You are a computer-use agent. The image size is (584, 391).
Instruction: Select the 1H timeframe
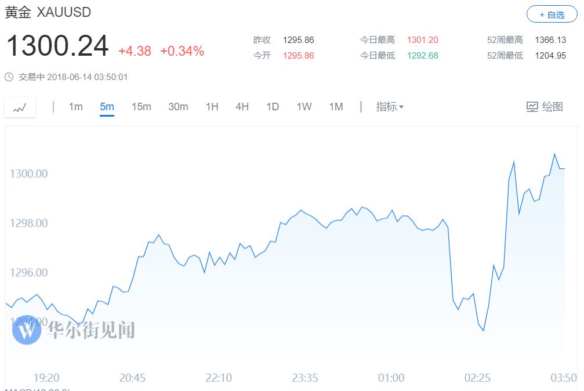coord(212,107)
